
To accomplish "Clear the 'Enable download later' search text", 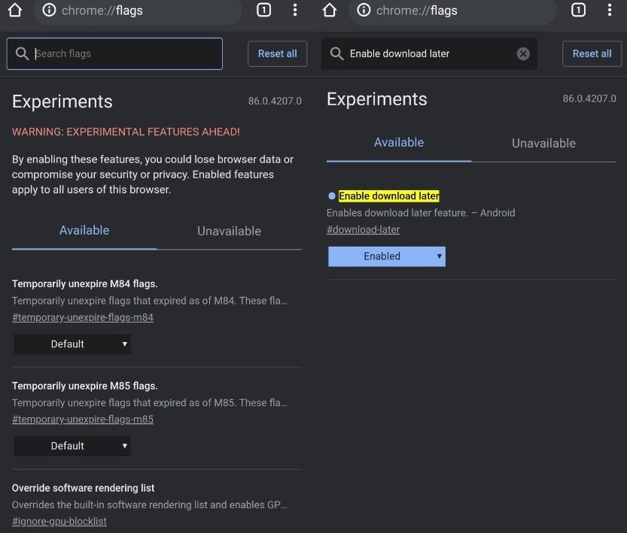I will coord(522,53).
